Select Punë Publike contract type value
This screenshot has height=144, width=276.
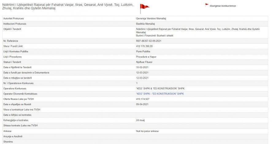point(143,52)
